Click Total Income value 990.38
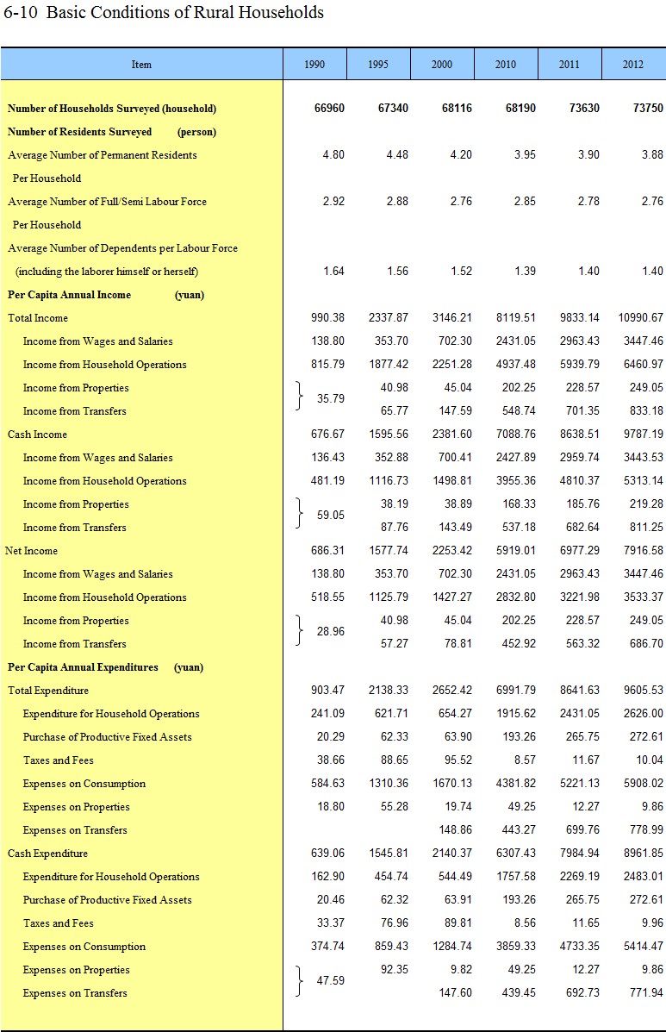 (x=327, y=318)
